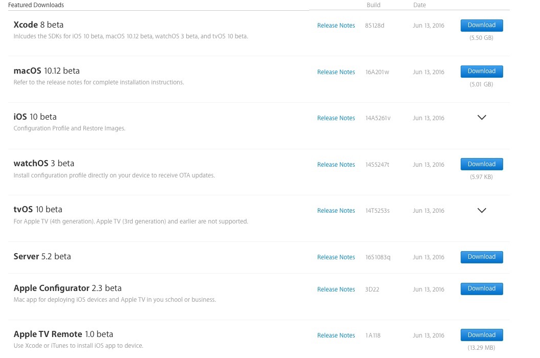Click the iOS 10 beta title

[x=35, y=117]
